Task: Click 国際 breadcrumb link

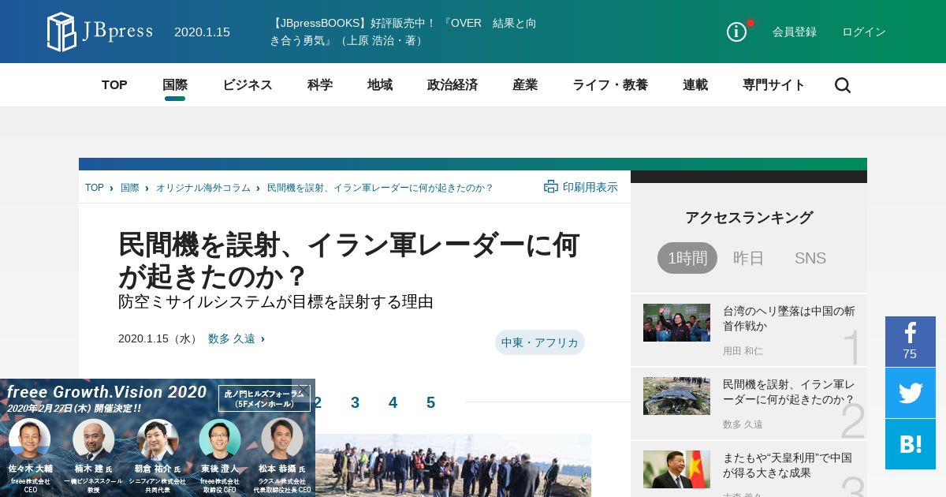Action: 130,188
